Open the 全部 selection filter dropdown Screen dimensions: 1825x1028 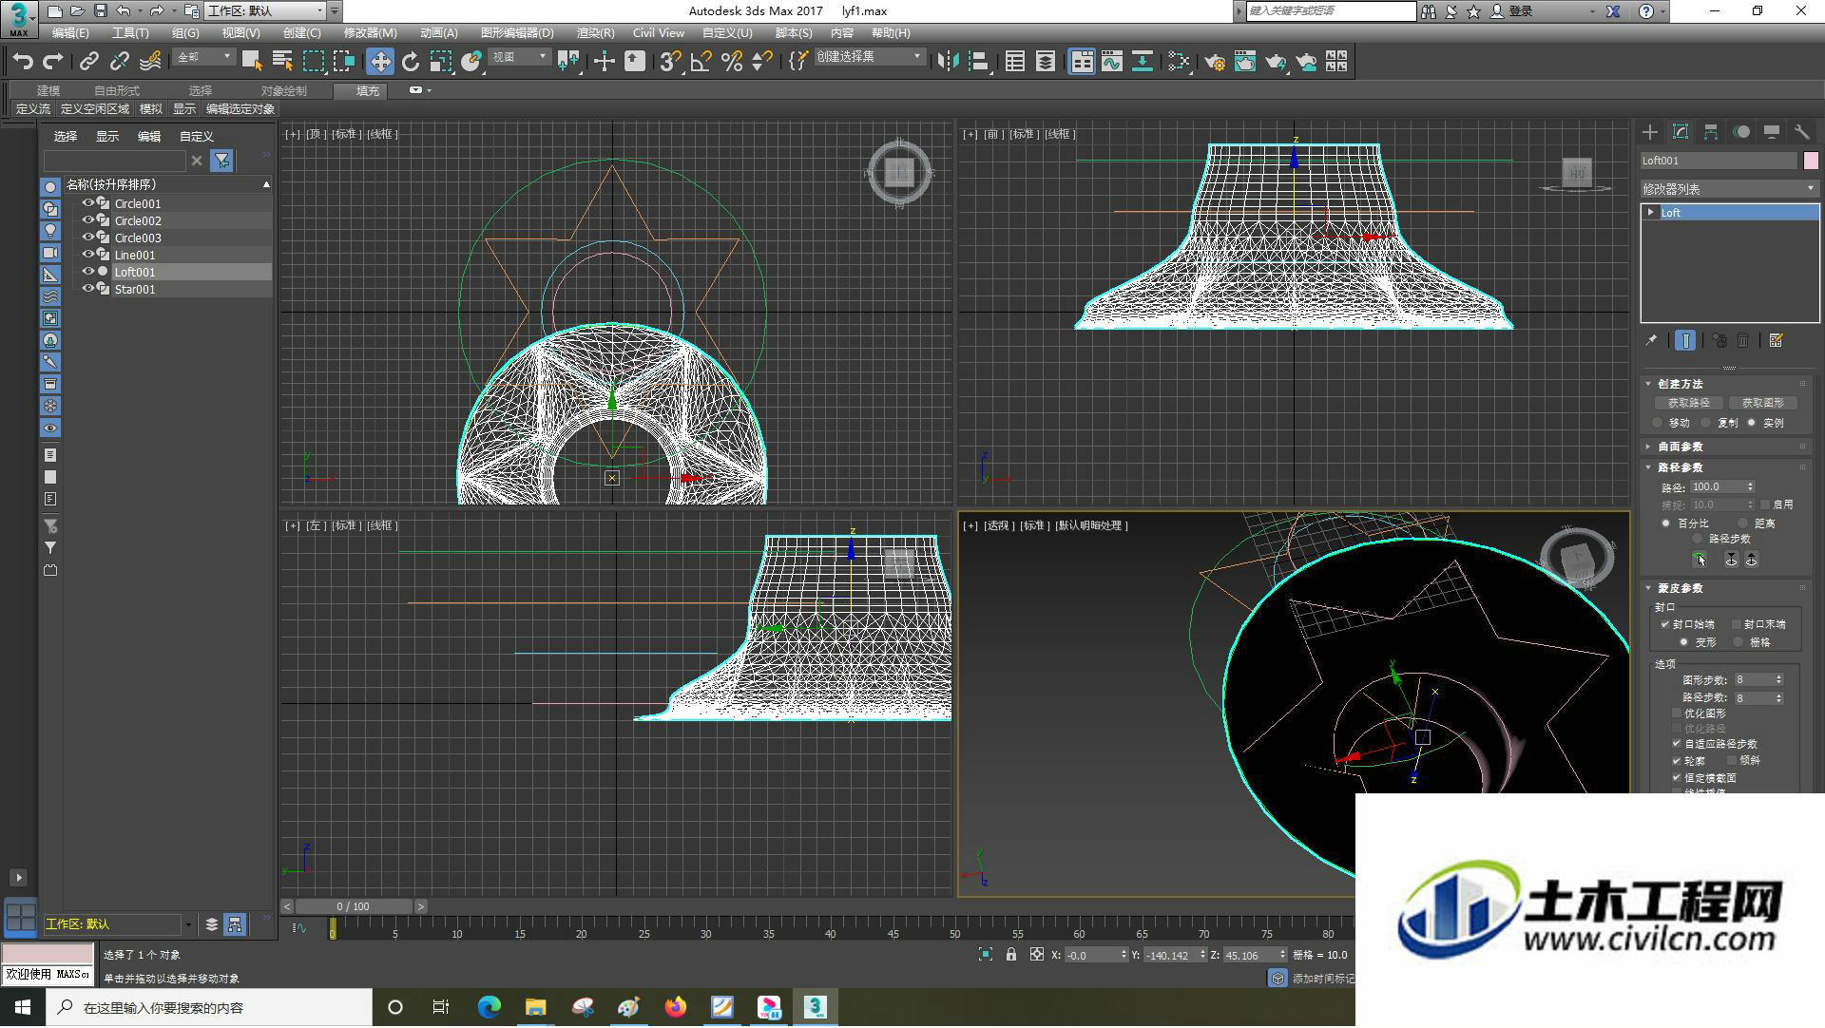click(x=203, y=57)
